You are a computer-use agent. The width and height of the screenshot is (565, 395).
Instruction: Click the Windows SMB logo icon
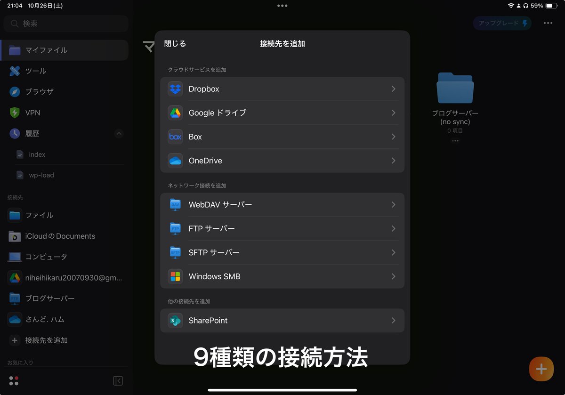pos(175,277)
